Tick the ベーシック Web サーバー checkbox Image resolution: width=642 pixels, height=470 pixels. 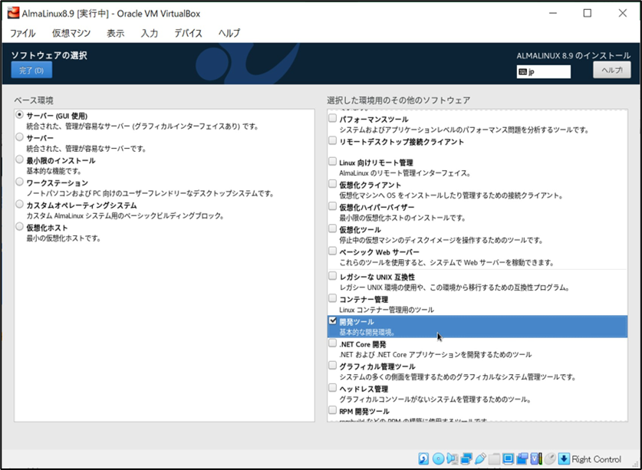tap(332, 251)
